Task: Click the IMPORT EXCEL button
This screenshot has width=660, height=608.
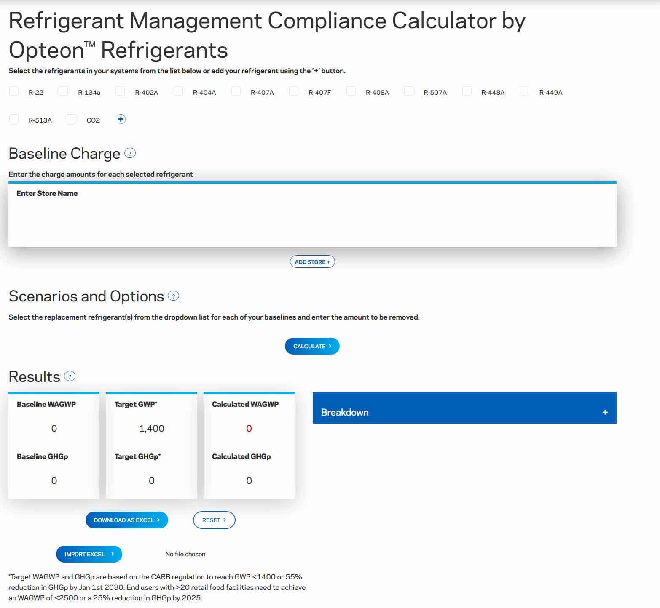Action: [x=89, y=554]
